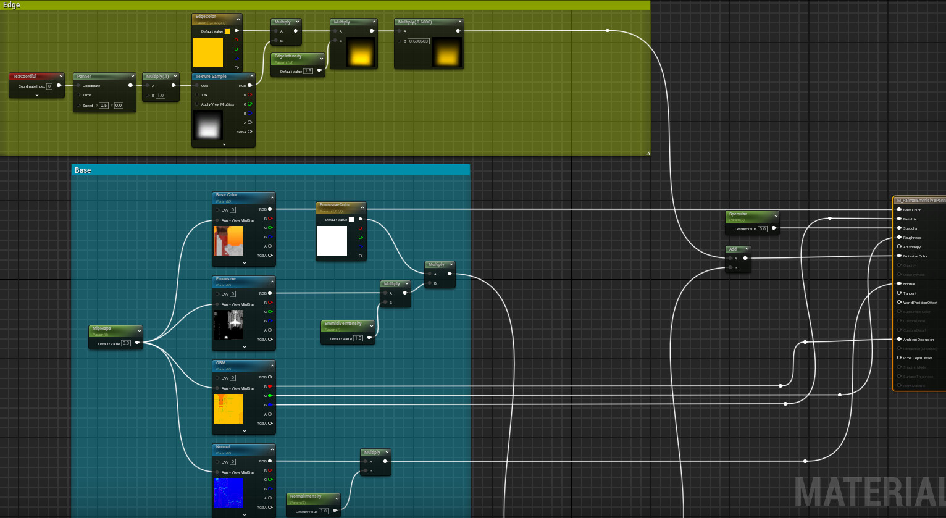946x518 pixels.
Task: Click the Emissive Color input pin
Action: tap(899, 256)
